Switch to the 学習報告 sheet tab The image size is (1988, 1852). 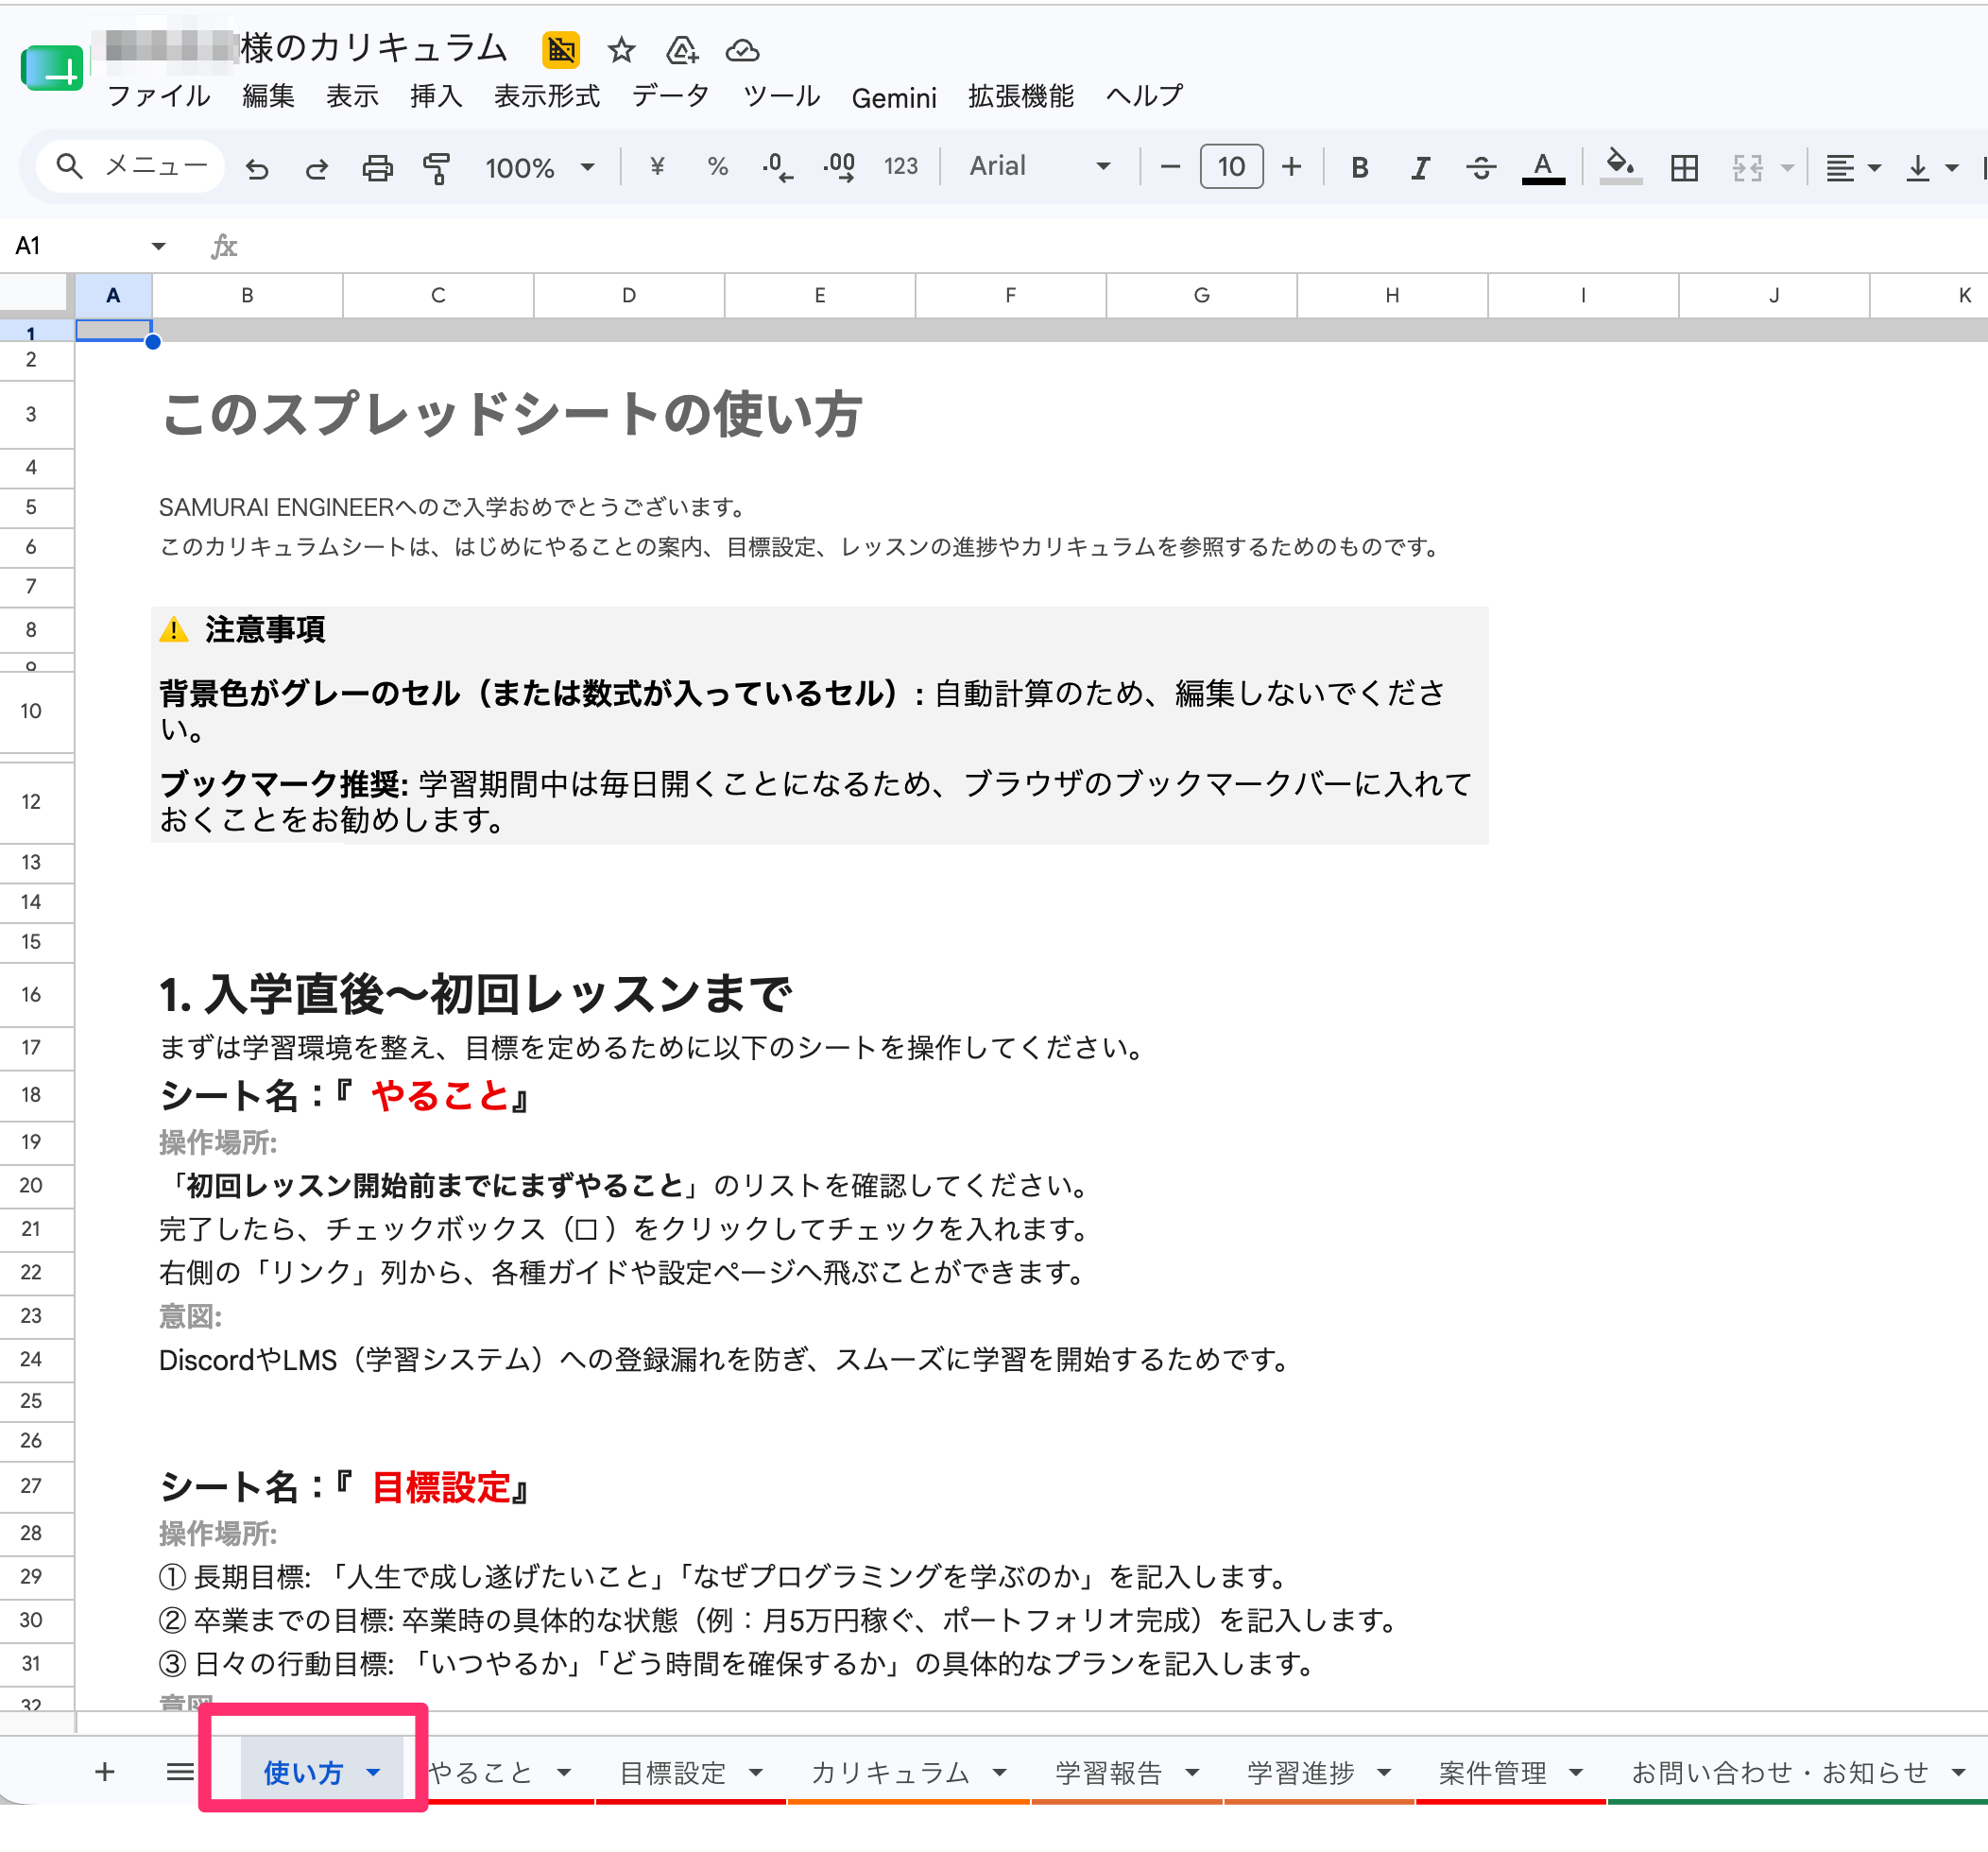coord(1109,1773)
